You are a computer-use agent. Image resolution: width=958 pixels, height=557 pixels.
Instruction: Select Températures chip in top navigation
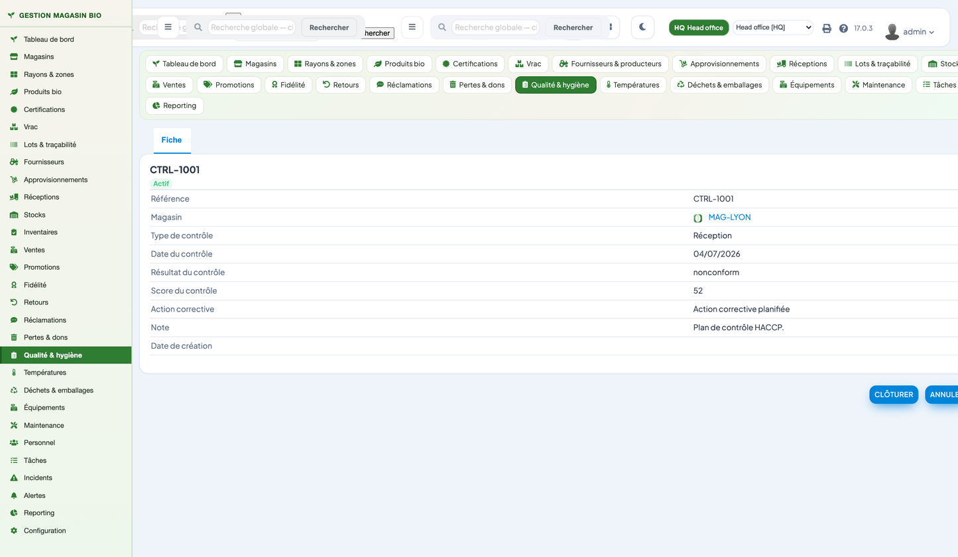(x=632, y=85)
